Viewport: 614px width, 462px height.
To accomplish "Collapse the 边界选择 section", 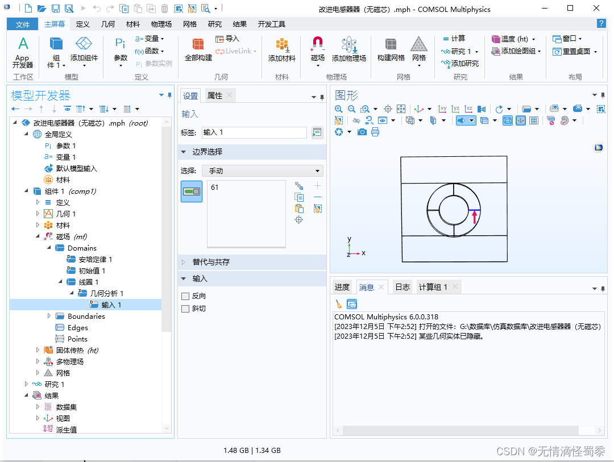I will click(x=183, y=152).
